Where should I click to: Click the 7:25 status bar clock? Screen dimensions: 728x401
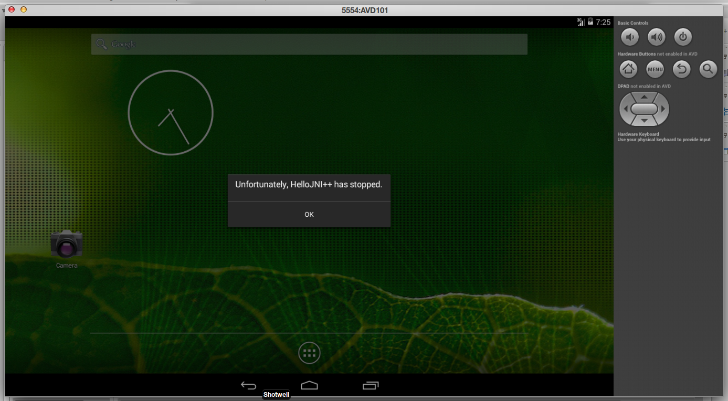click(603, 22)
